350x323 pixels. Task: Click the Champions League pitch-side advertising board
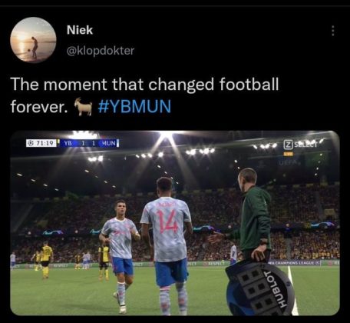(x=294, y=263)
